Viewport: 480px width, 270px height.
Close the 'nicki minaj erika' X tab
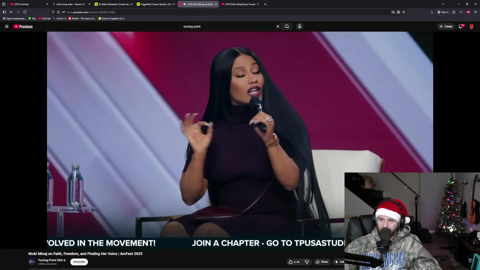(x=89, y=4)
